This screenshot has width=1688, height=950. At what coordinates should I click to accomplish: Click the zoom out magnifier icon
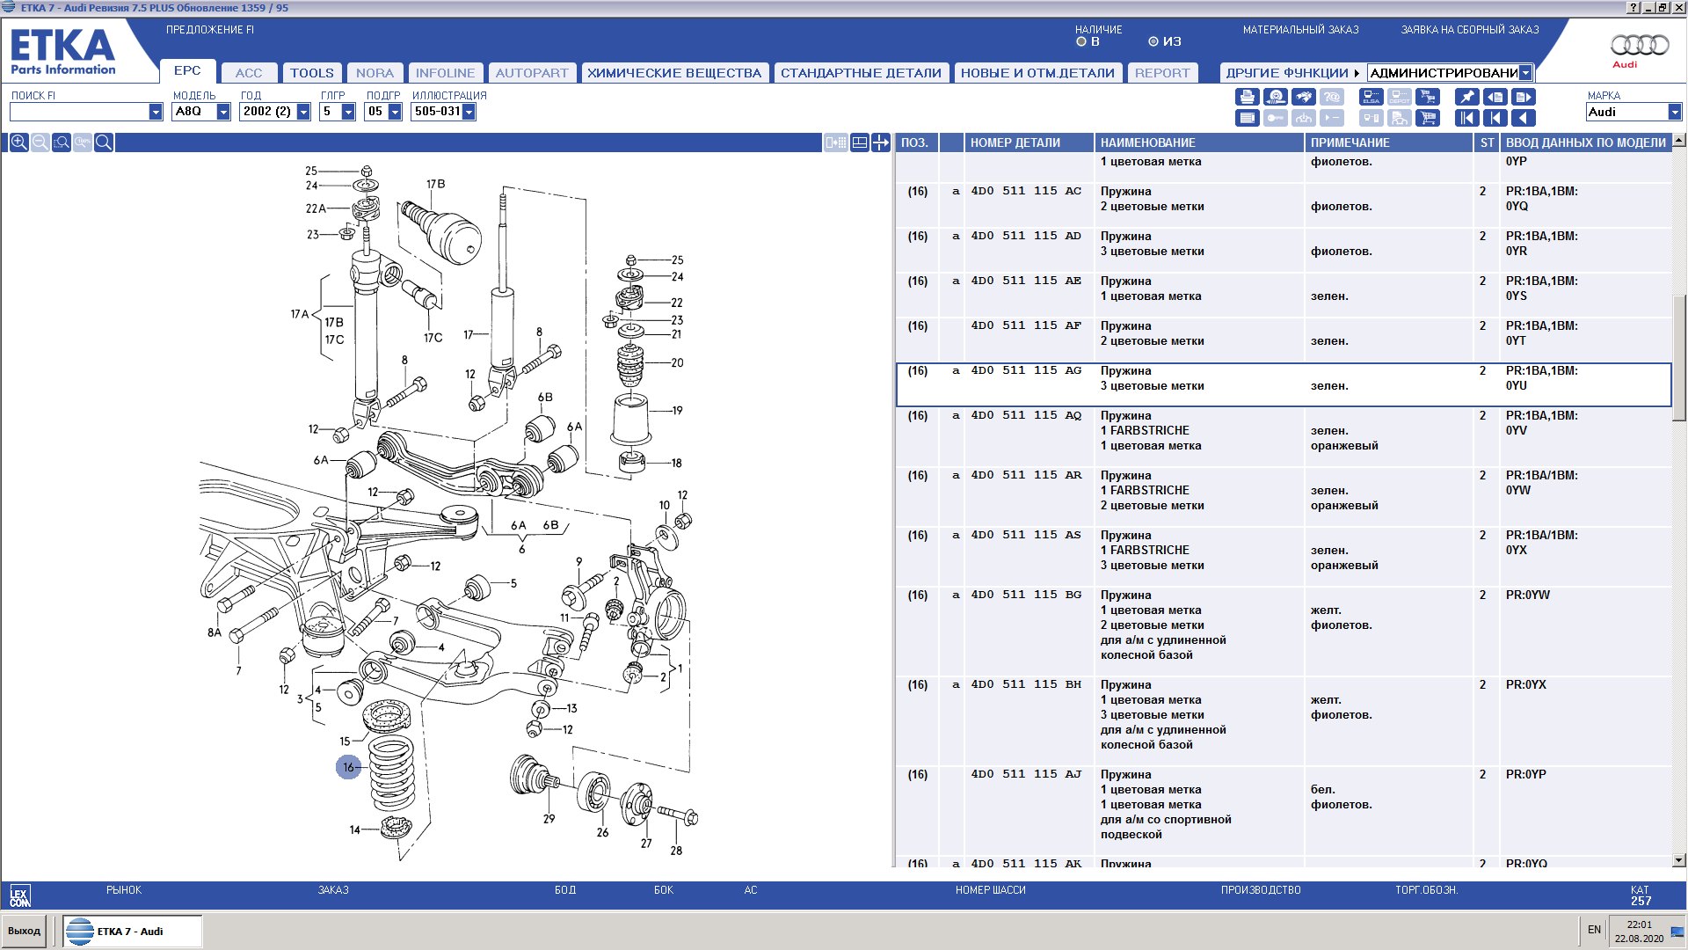coord(40,142)
